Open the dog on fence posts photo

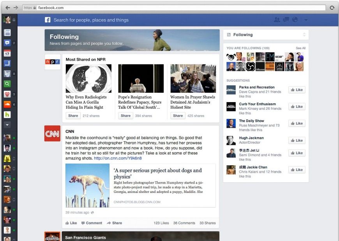coord(88,186)
